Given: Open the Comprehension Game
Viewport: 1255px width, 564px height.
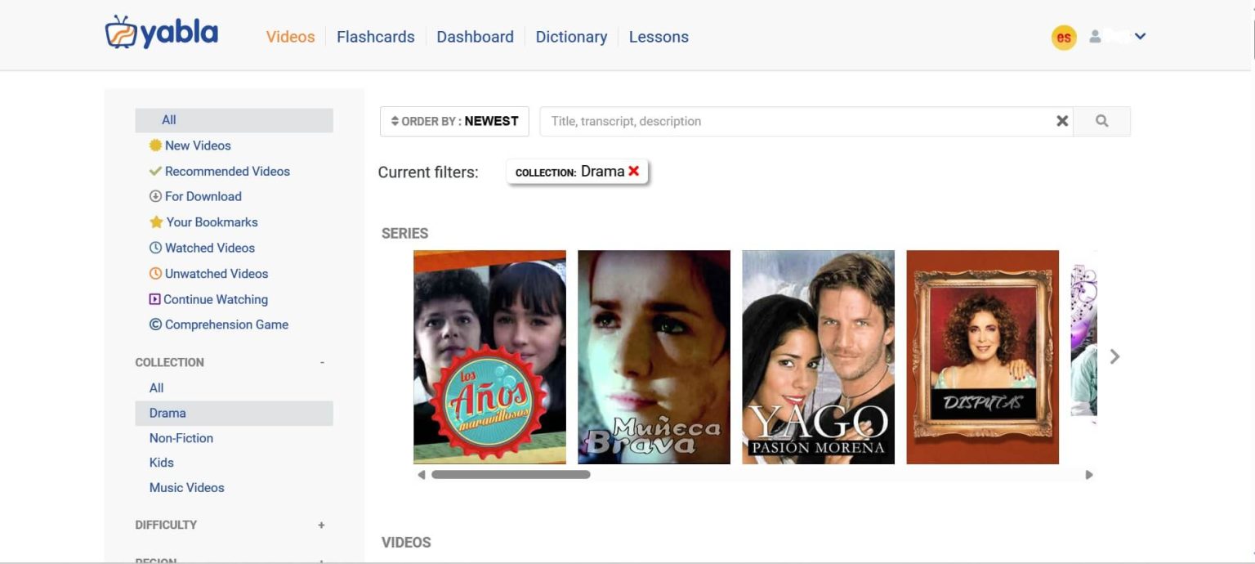Looking at the screenshot, I should pyautogui.click(x=226, y=325).
